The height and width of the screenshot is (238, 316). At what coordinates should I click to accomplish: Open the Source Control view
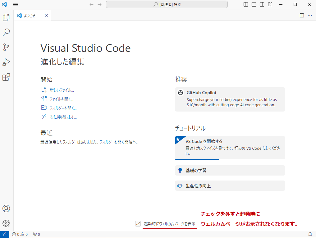coord(6,47)
